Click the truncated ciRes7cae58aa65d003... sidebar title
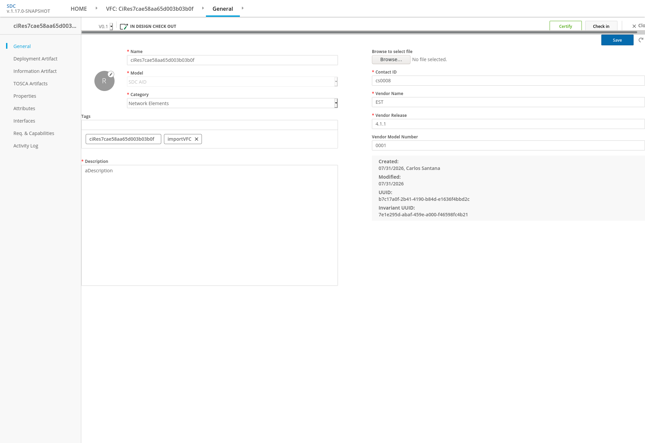This screenshot has width=645, height=443. (45, 26)
